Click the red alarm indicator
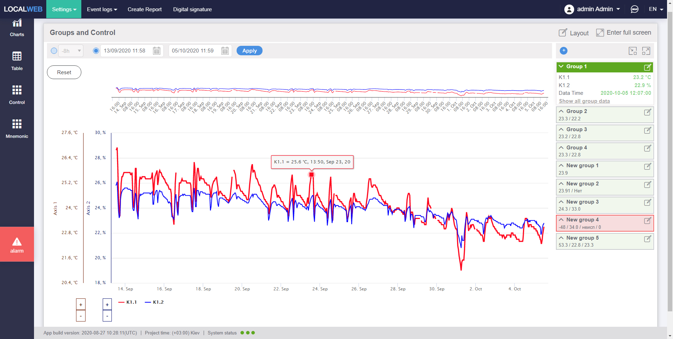This screenshot has height=339, width=673. pos(17,245)
